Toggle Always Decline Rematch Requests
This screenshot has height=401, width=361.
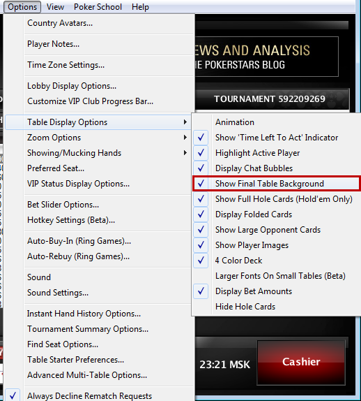(100, 395)
